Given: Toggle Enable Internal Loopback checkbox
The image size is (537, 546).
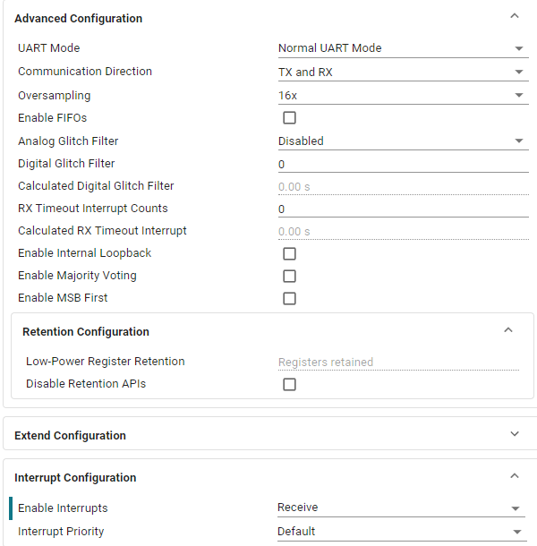Looking at the screenshot, I should (x=289, y=254).
